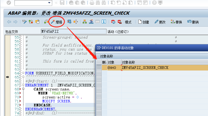Open the command field dropdown arrow
This screenshot has width=208, height=116.
[x=49, y=3]
